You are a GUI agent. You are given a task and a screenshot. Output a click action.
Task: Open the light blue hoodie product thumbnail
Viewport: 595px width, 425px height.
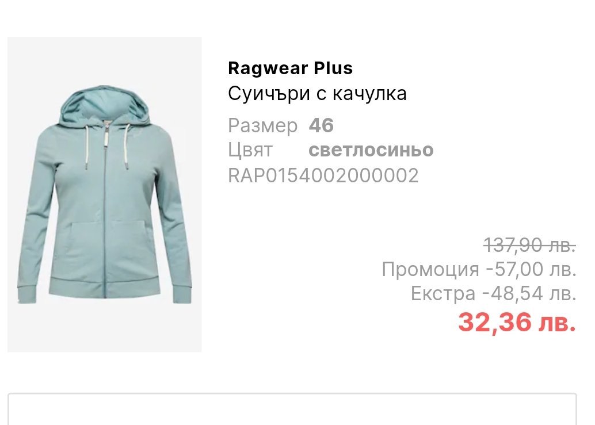pyautogui.click(x=105, y=194)
